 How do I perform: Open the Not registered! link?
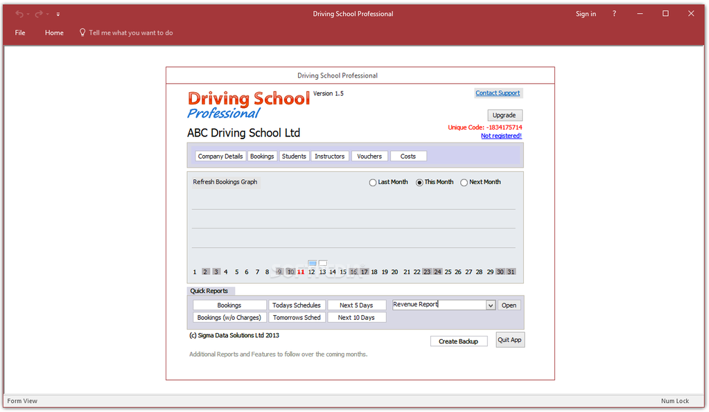pyautogui.click(x=501, y=136)
